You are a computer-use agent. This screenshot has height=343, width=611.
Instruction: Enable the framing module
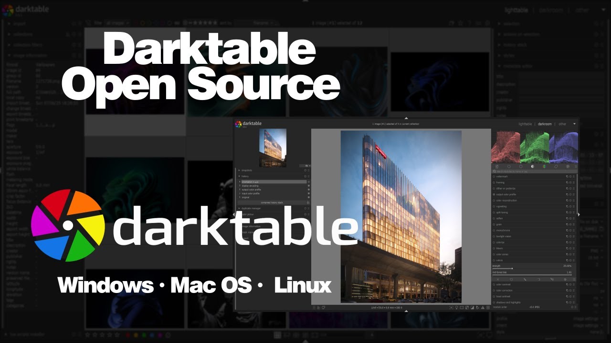point(494,182)
